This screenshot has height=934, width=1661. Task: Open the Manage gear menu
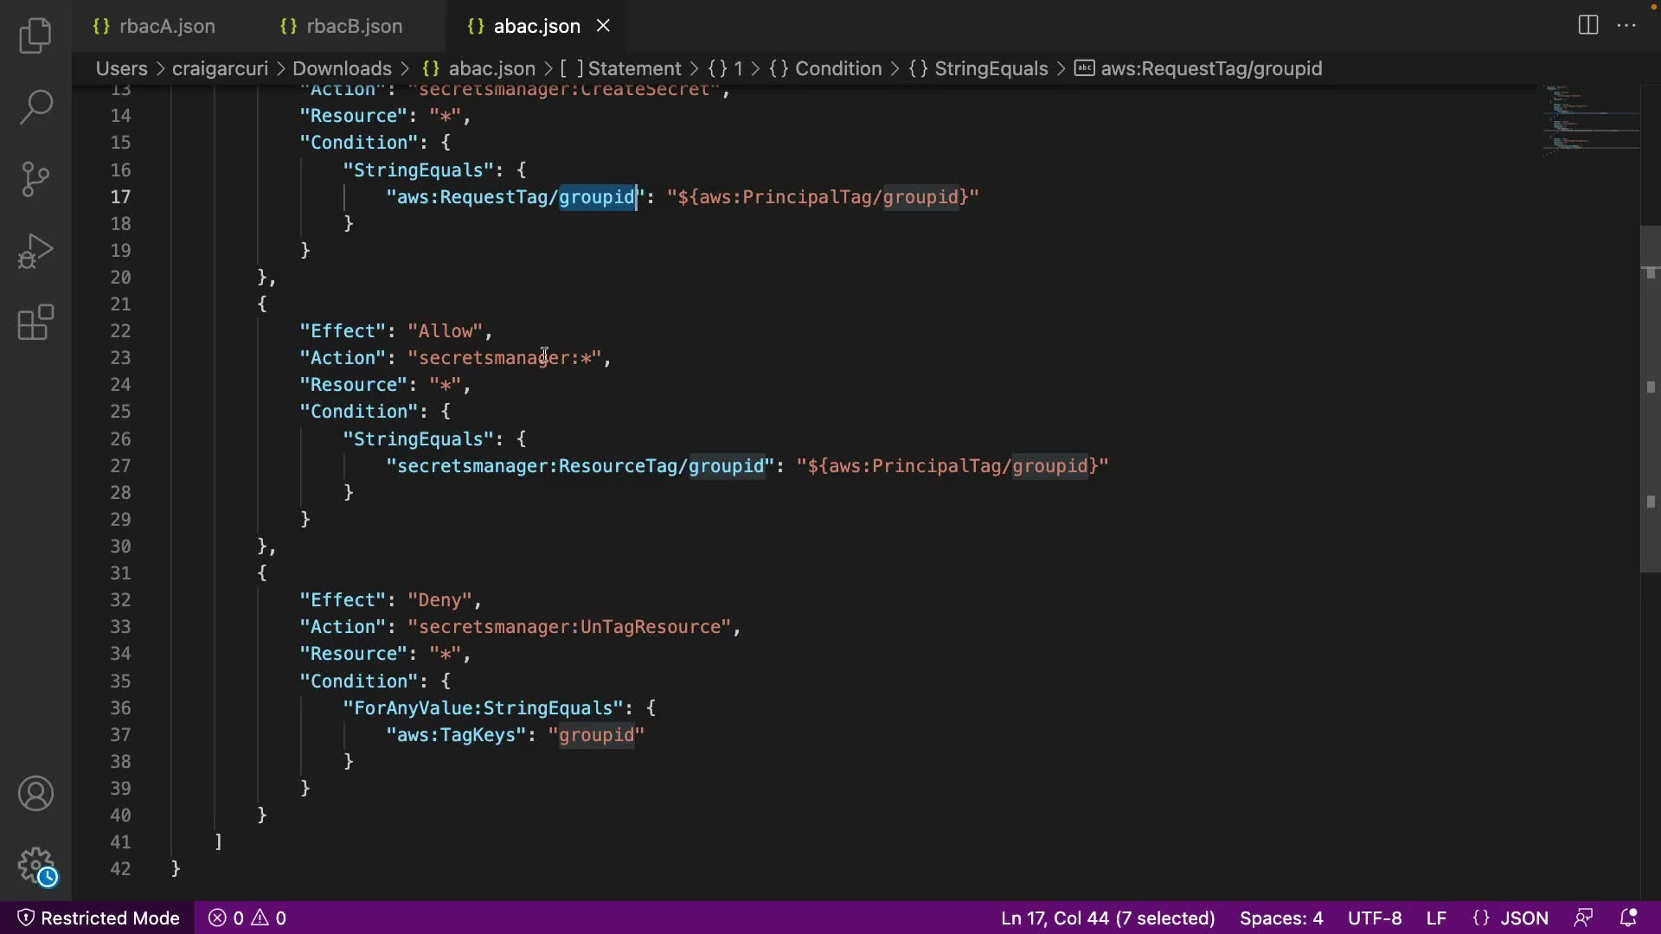(35, 864)
